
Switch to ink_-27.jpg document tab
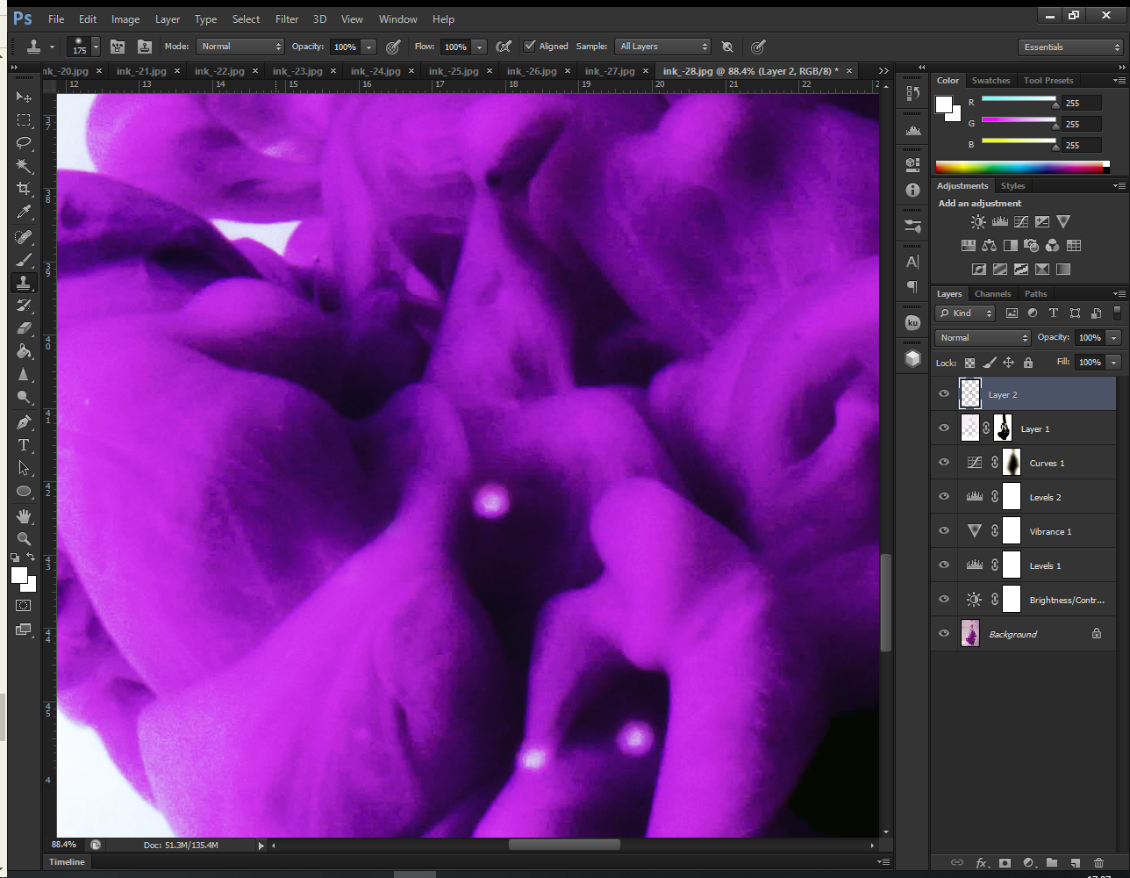coord(610,71)
